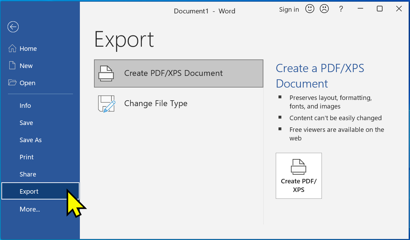Select the Change File Type option

pyautogui.click(x=179, y=104)
